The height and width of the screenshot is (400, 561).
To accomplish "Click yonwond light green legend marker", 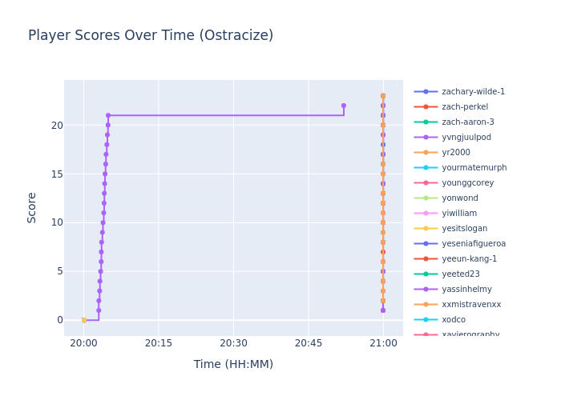I will click(x=426, y=198).
